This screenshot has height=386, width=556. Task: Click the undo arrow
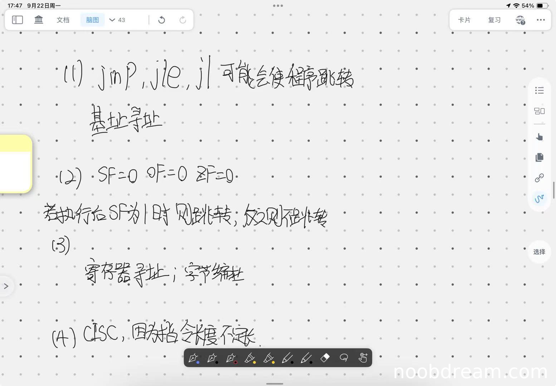click(161, 20)
